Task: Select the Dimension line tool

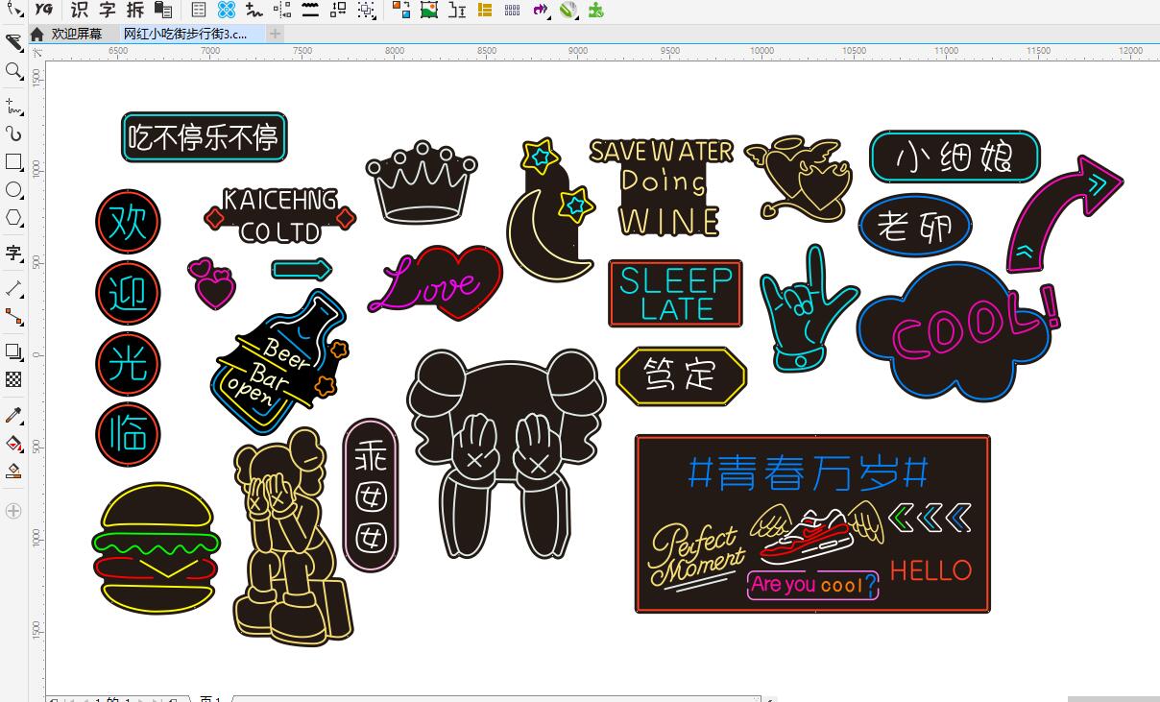Action: click(x=13, y=288)
